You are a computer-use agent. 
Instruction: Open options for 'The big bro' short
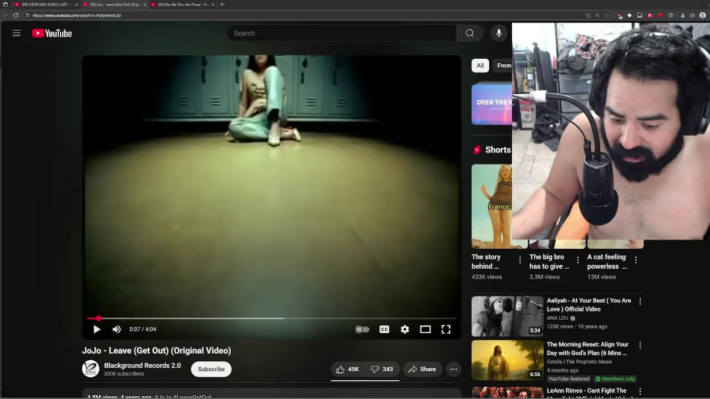[x=578, y=260]
